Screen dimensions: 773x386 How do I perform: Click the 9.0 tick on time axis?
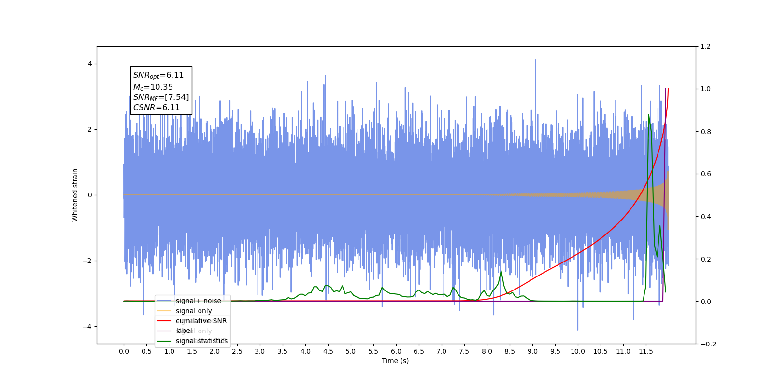pos(532,351)
